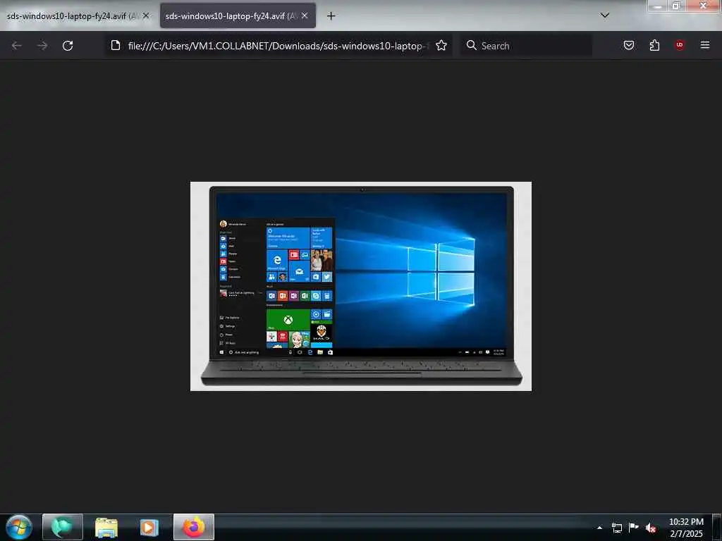Close the first sds-windows10-laptop tab
The height and width of the screenshot is (541, 722).
[145, 15]
